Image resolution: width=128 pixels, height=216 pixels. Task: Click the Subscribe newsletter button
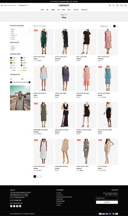[x=107, y=202]
